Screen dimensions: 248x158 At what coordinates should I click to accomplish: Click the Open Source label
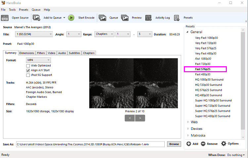coord(20,18)
